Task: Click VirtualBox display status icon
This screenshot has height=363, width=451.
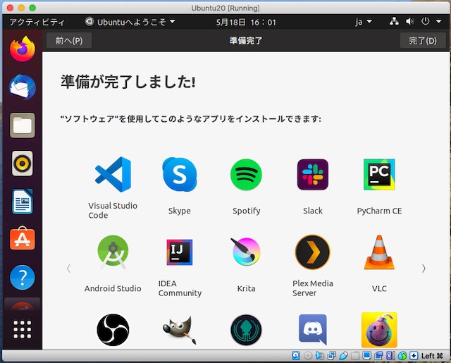Action: click(x=366, y=356)
